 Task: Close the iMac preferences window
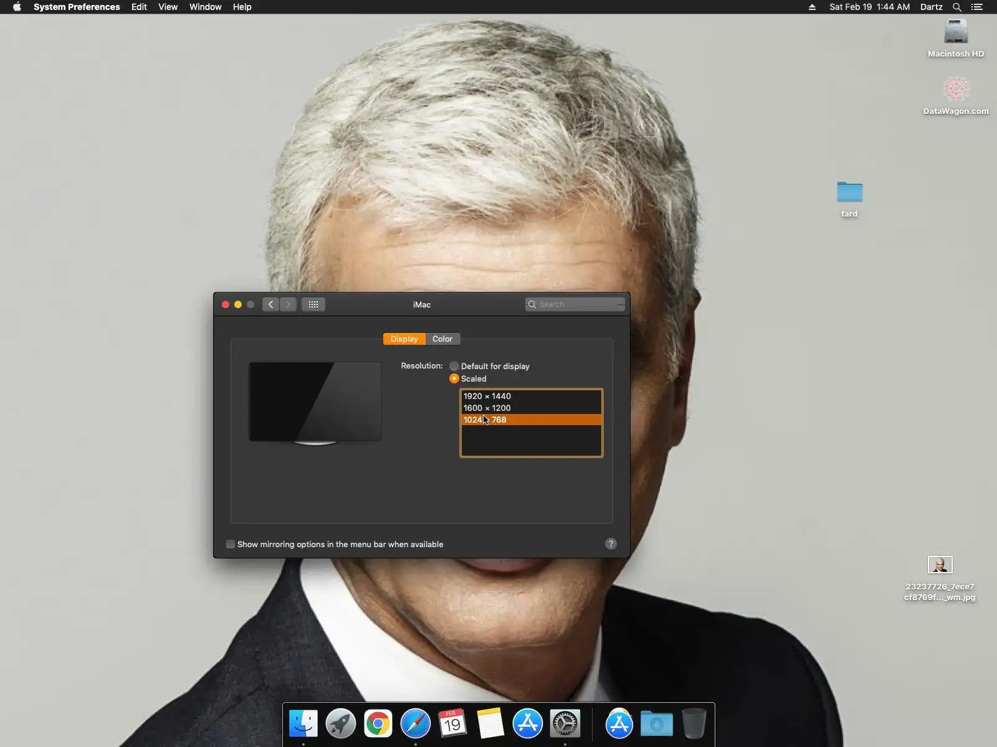coord(226,304)
